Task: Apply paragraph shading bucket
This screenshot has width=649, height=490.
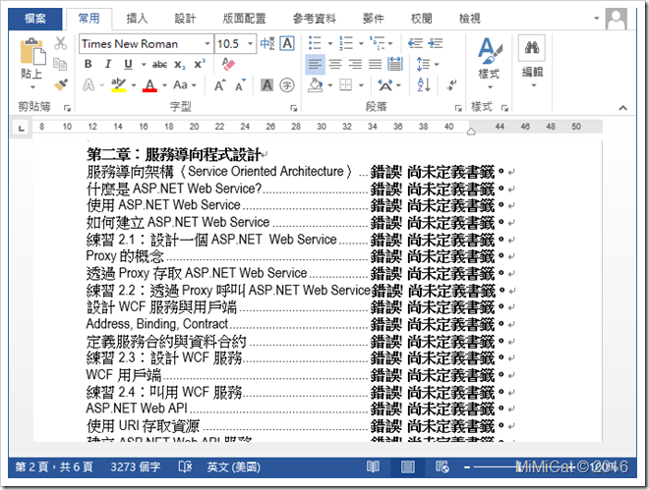Action: point(316,85)
